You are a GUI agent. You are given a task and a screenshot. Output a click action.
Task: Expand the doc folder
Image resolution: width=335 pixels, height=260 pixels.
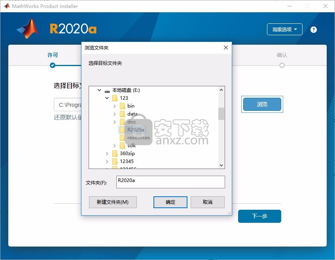[115, 122]
